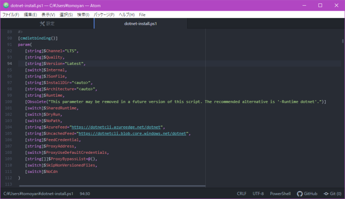This screenshot has width=345, height=199.
Task: Open the dotnetcli.azureedge.net link
Action: [x=116, y=127]
